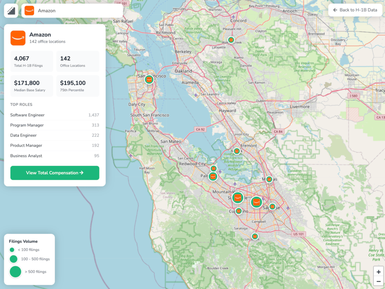Select the Software Engineer role row
This screenshot has height=289, width=385.
[x=55, y=115]
